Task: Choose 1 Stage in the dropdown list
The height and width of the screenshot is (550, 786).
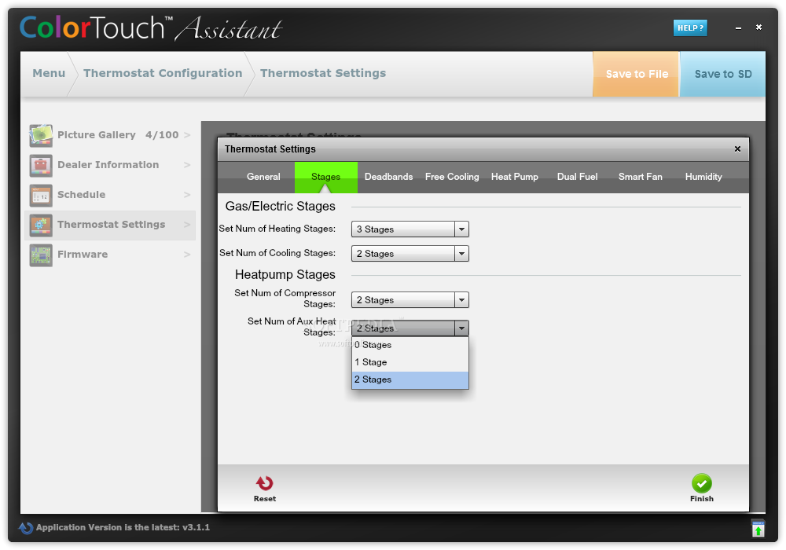Action: tap(410, 362)
